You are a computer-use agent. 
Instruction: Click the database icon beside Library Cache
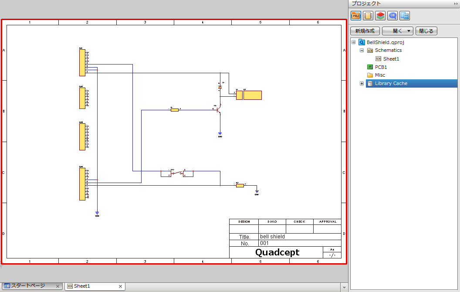[369, 83]
